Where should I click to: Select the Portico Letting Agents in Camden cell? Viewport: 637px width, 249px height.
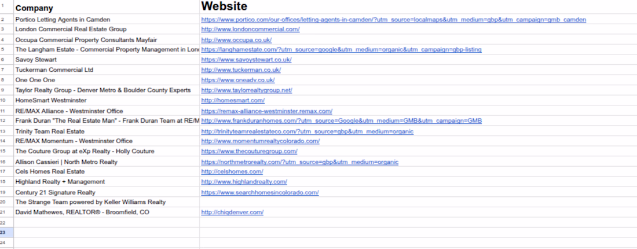[x=107, y=19]
